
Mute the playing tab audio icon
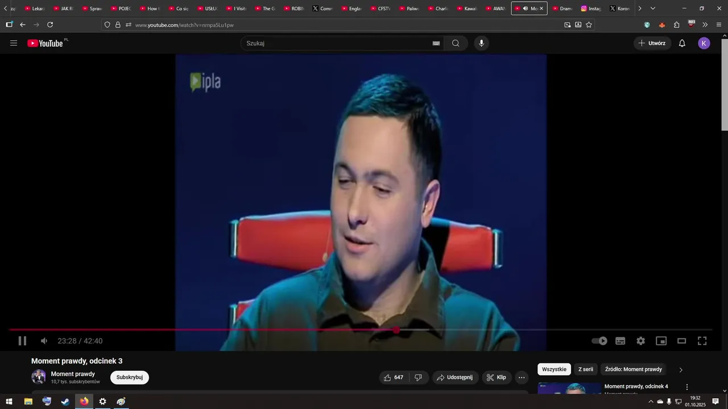coord(526,9)
